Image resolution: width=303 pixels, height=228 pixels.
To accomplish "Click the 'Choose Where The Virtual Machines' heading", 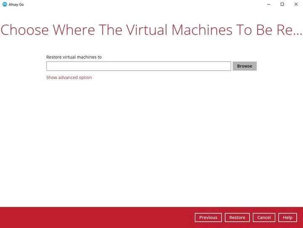I will click(x=151, y=30).
